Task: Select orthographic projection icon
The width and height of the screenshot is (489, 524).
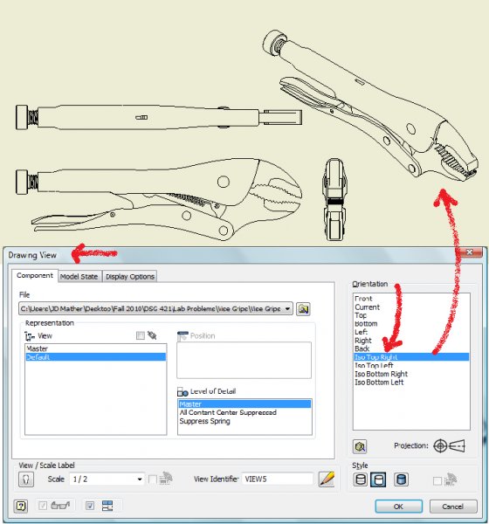Action: tap(440, 445)
